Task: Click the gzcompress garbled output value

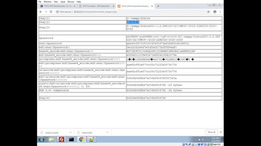Action: [160, 59]
